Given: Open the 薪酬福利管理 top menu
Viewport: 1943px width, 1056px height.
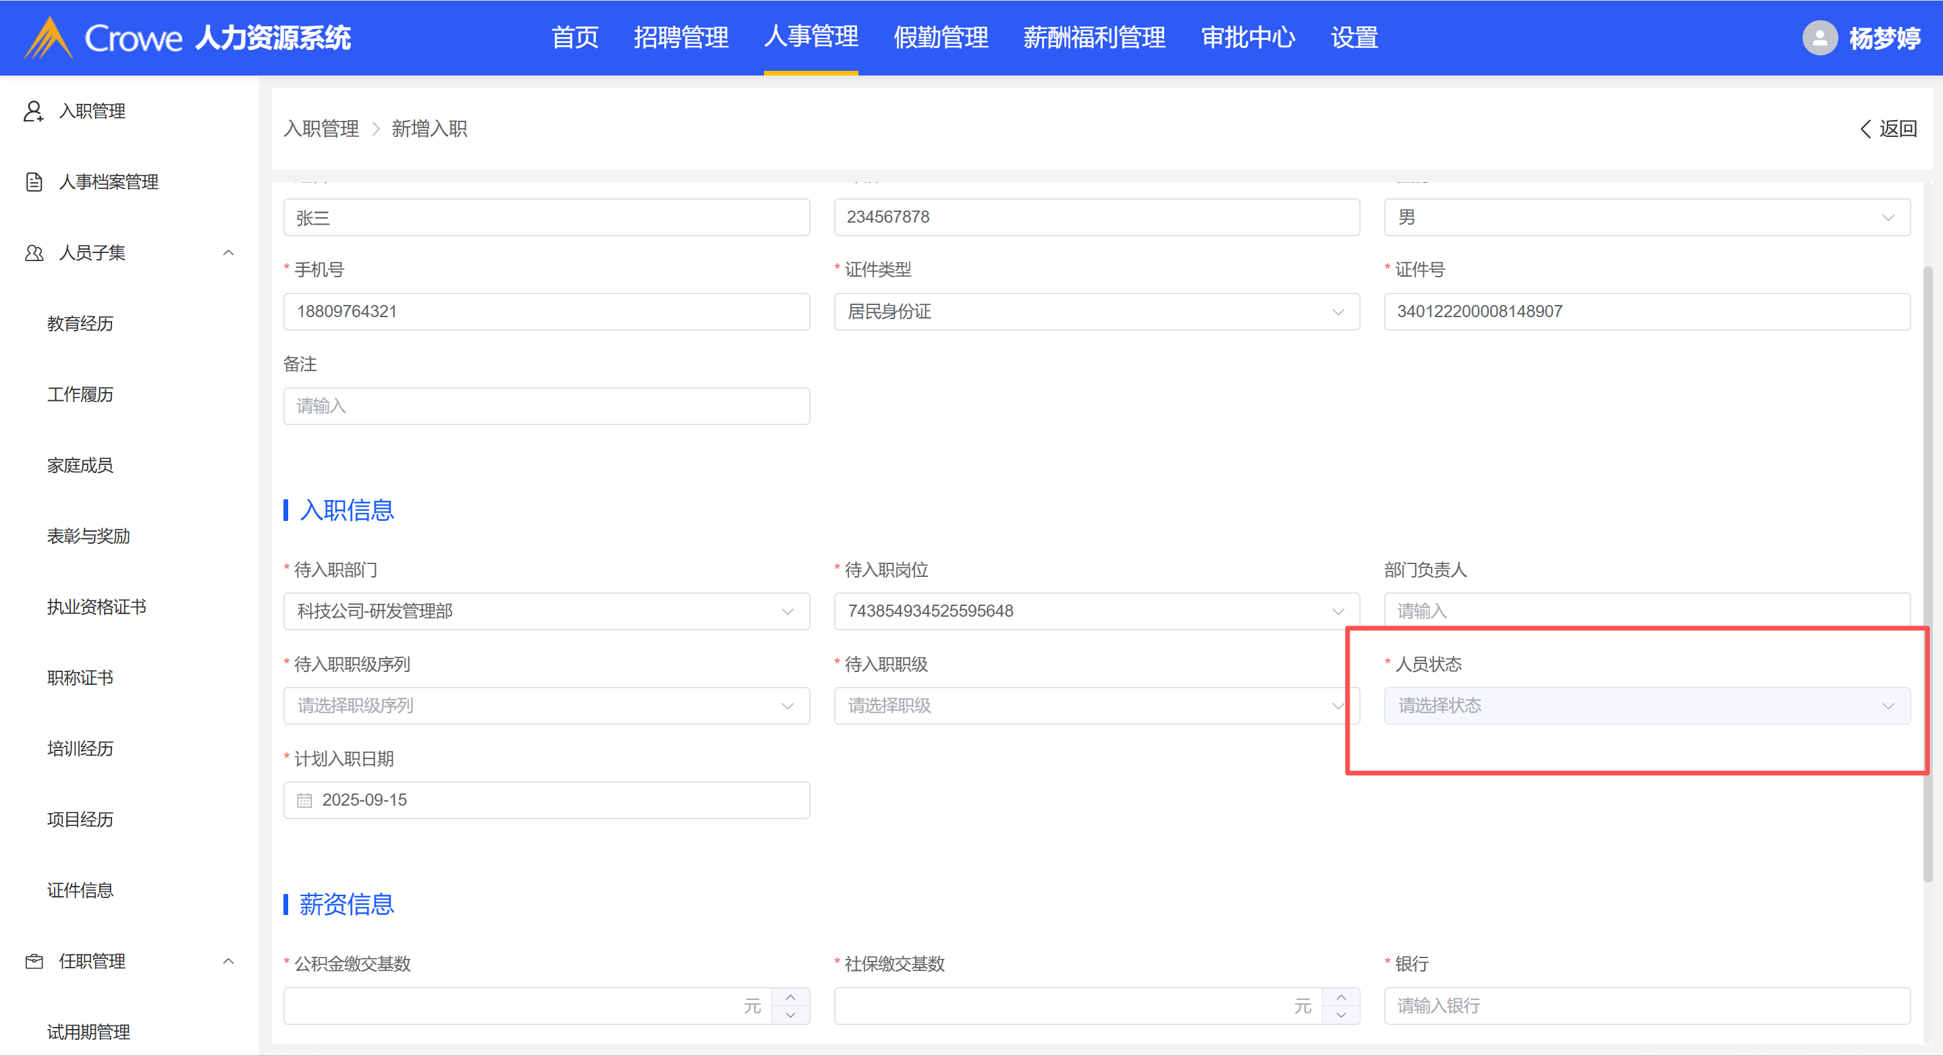Looking at the screenshot, I should tap(1094, 38).
